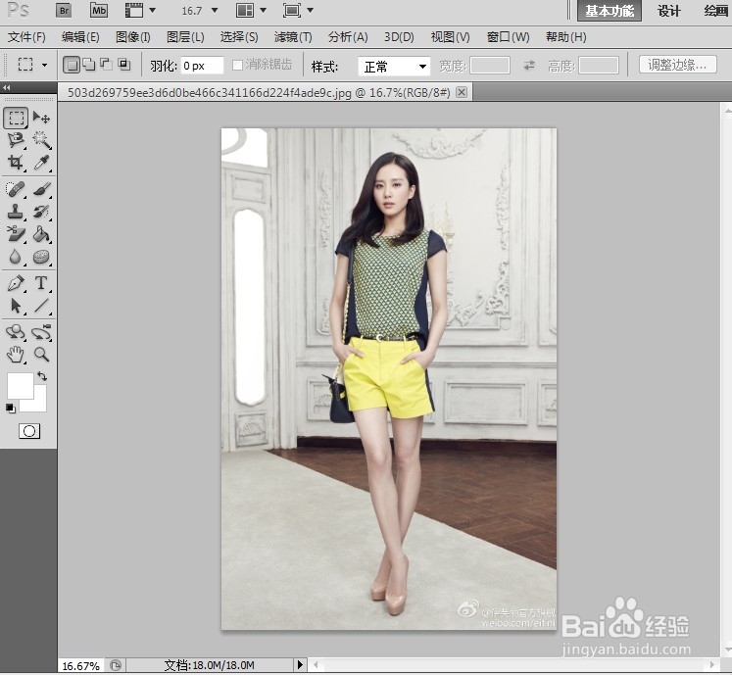Choose New Selection mode button
732x675 pixels.
[71, 65]
